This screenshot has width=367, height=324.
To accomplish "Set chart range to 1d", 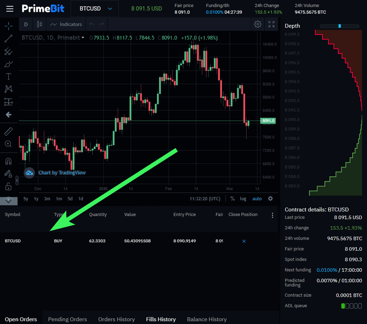I will [81, 198].
